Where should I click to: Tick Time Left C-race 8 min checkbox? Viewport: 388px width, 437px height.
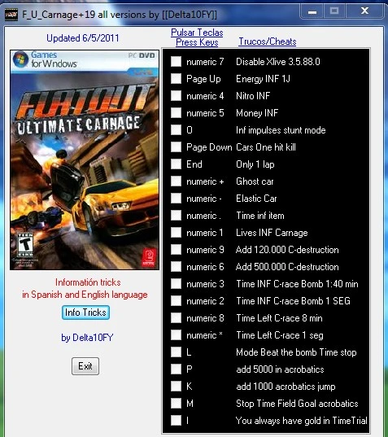(176, 318)
